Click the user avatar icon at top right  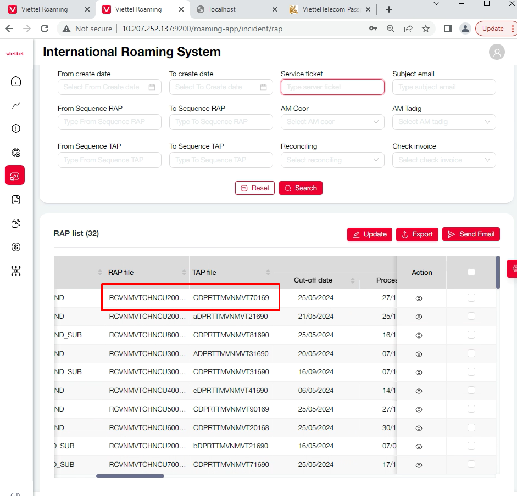(497, 52)
